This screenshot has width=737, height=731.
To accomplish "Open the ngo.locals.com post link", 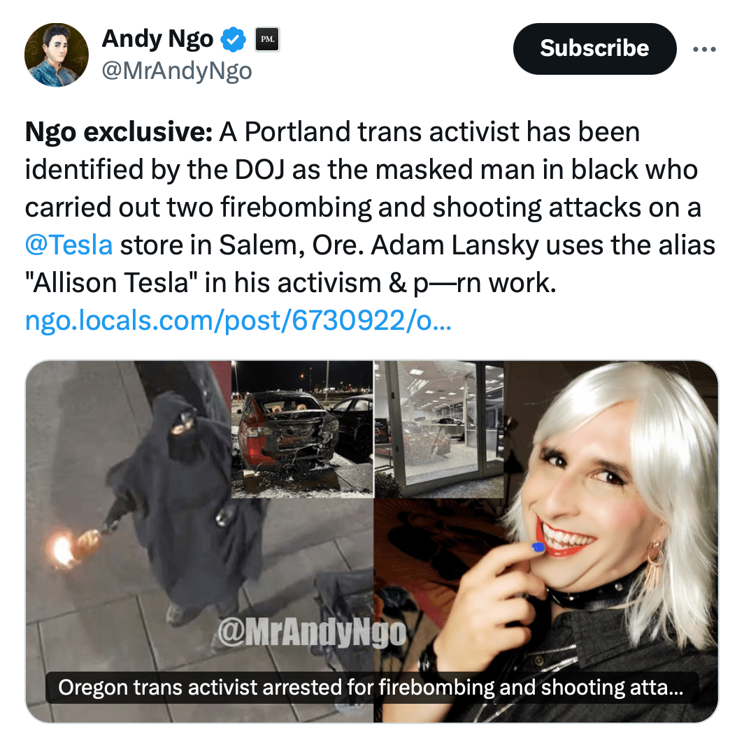I will pos(238,320).
